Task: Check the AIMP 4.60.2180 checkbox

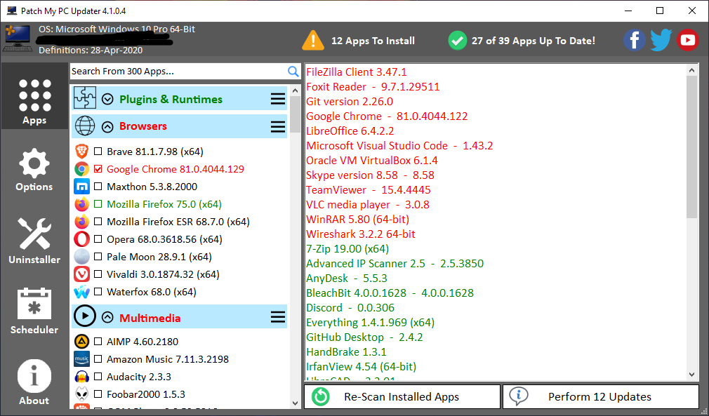Action: [x=98, y=342]
